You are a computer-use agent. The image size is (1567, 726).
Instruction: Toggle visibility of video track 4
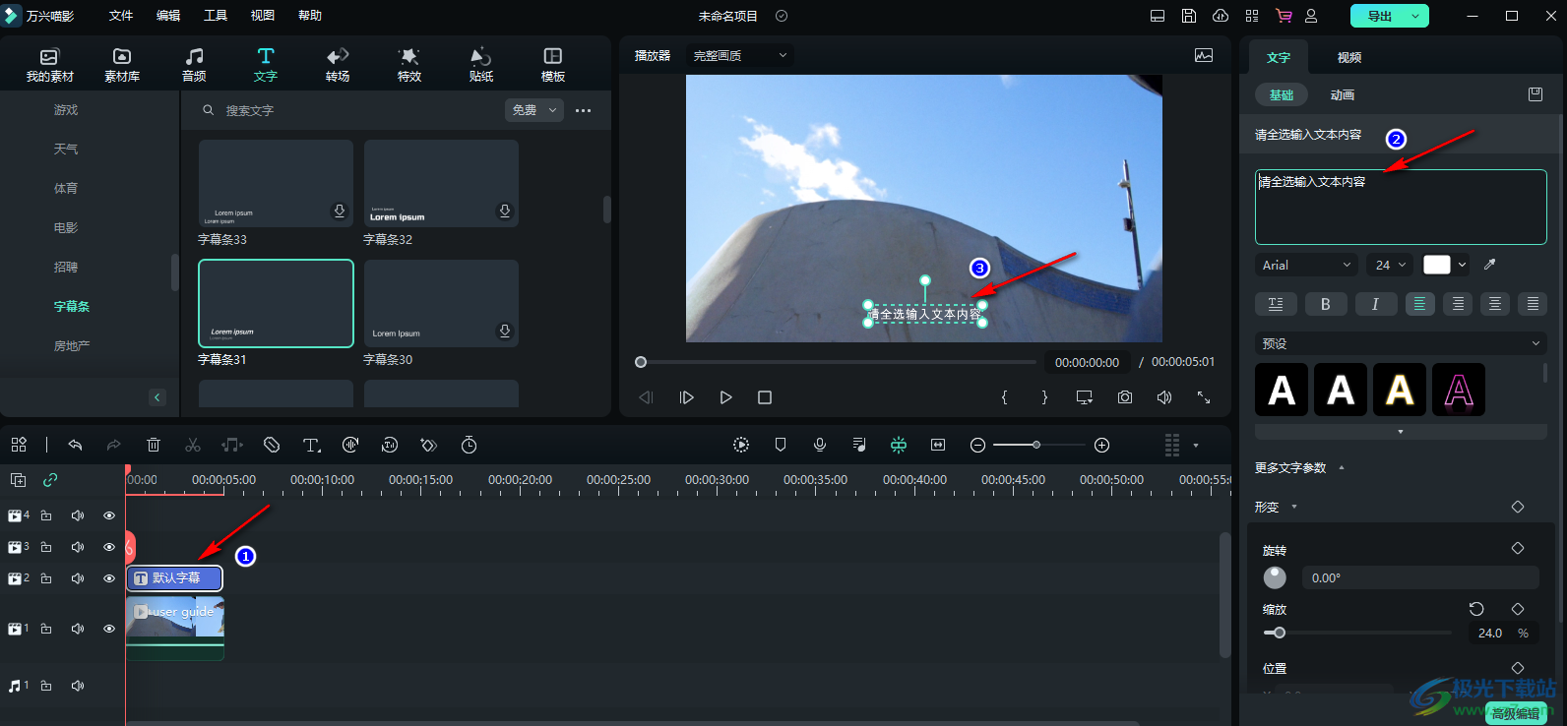click(109, 515)
